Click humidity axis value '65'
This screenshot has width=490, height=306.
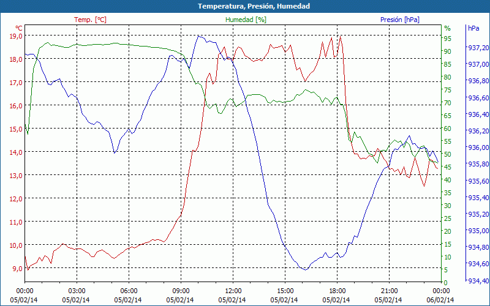448,116
